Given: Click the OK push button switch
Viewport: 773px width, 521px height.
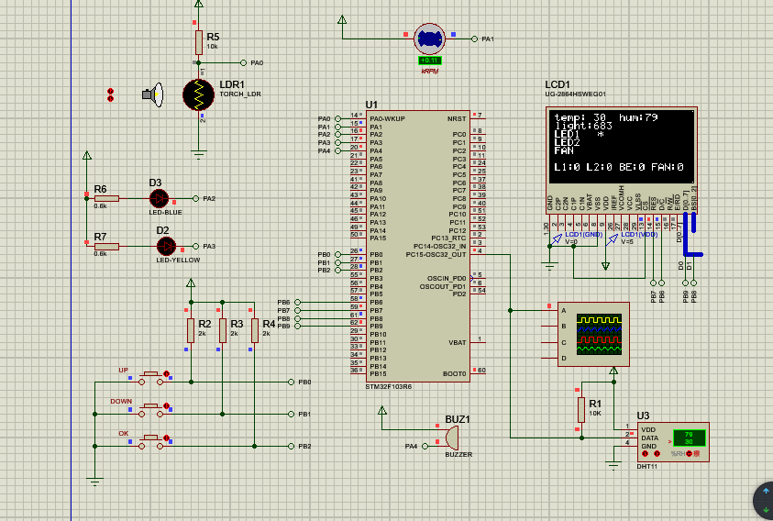Looking at the screenshot, I should (151, 443).
